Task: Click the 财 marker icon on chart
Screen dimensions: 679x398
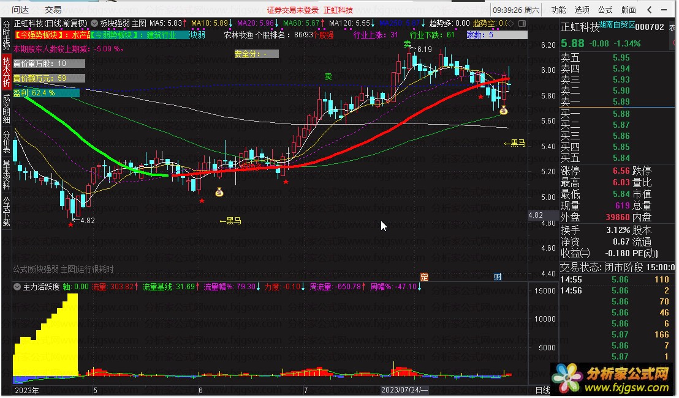Action: point(498,277)
